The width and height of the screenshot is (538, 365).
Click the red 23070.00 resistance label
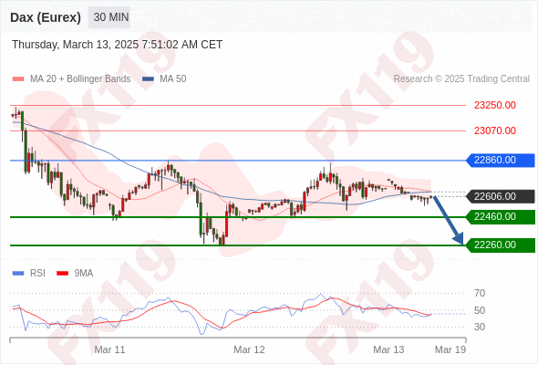pos(495,130)
